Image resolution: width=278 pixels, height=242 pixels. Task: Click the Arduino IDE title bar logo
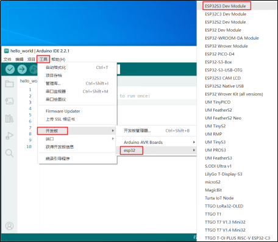click(x=7, y=51)
